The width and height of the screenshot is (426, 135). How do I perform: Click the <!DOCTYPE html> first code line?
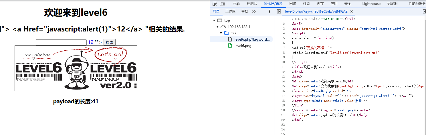coord(323,19)
